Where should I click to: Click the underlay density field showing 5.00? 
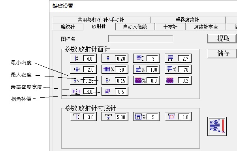tap(121, 117)
